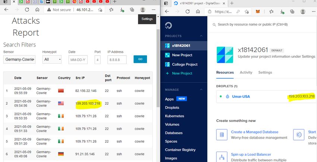The width and height of the screenshot is (317, 162).
Task: Open Favorites list in left browser
Action: click(x=111, y=10)
